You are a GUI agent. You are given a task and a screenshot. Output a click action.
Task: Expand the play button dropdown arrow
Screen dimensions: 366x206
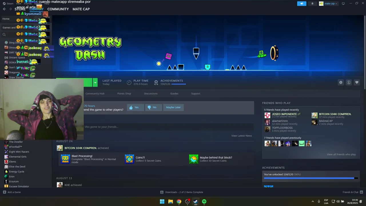(95, 82)
